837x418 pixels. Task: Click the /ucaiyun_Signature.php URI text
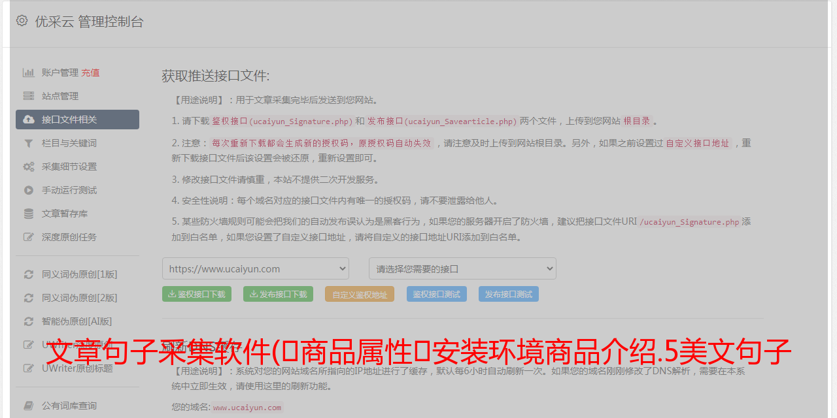point(689,222)
